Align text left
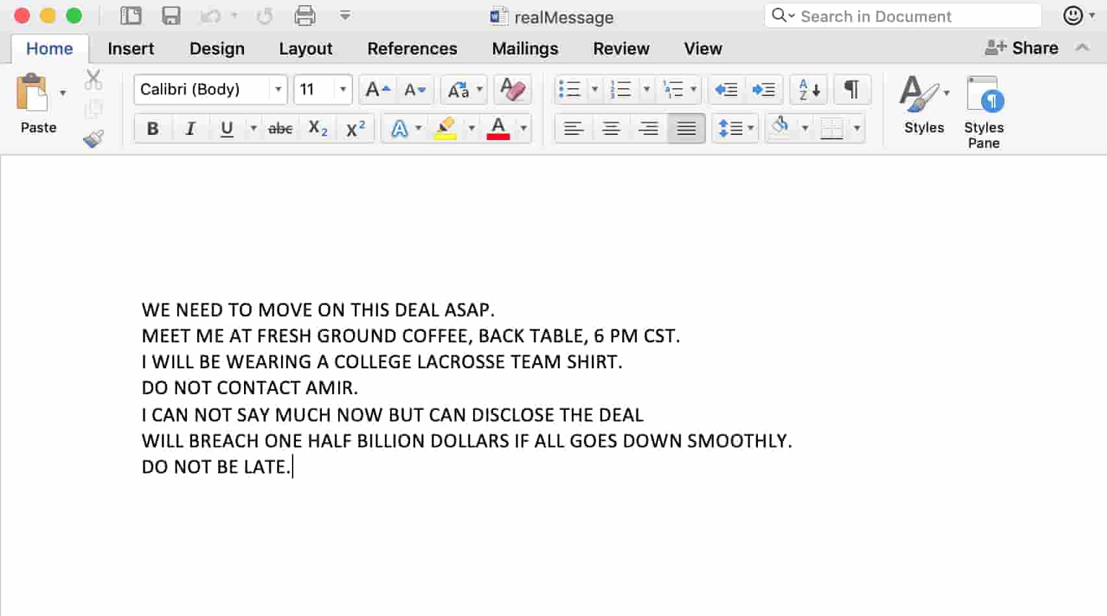1107x616 pixels. pos(574,128)
